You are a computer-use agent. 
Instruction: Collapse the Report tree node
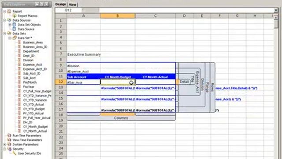(x=5, y=11)
